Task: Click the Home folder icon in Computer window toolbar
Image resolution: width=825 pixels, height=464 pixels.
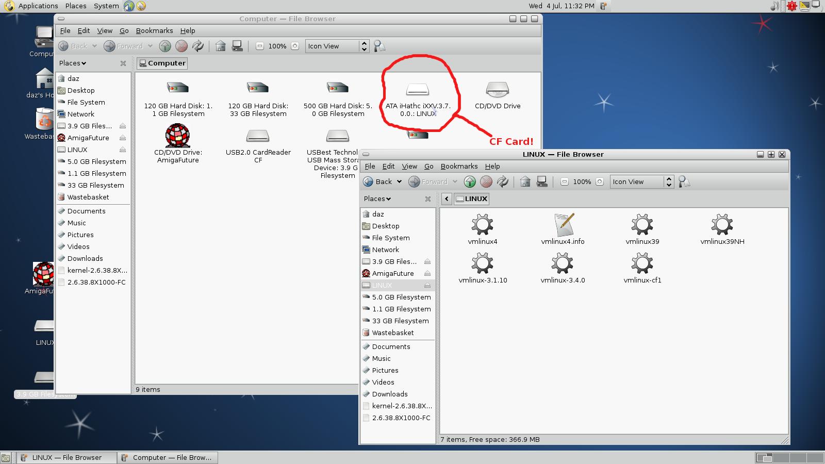Action: [x=221, y=46]
